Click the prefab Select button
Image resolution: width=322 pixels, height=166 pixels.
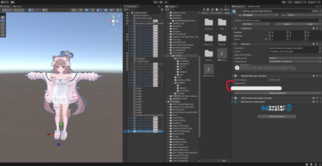[x=287, y=24]
